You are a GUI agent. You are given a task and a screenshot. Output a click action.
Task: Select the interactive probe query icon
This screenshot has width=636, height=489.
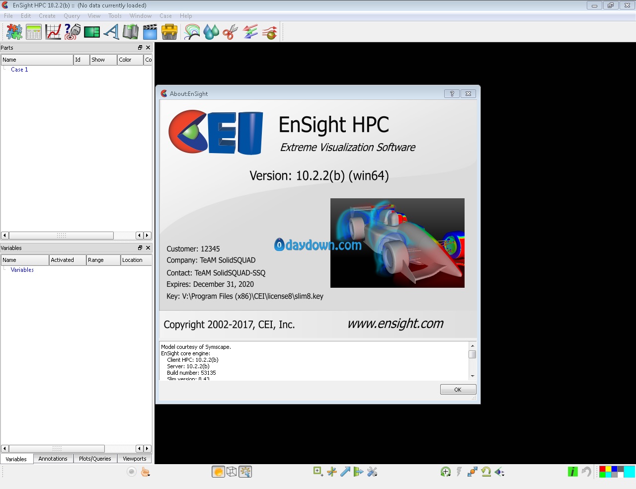73,32
